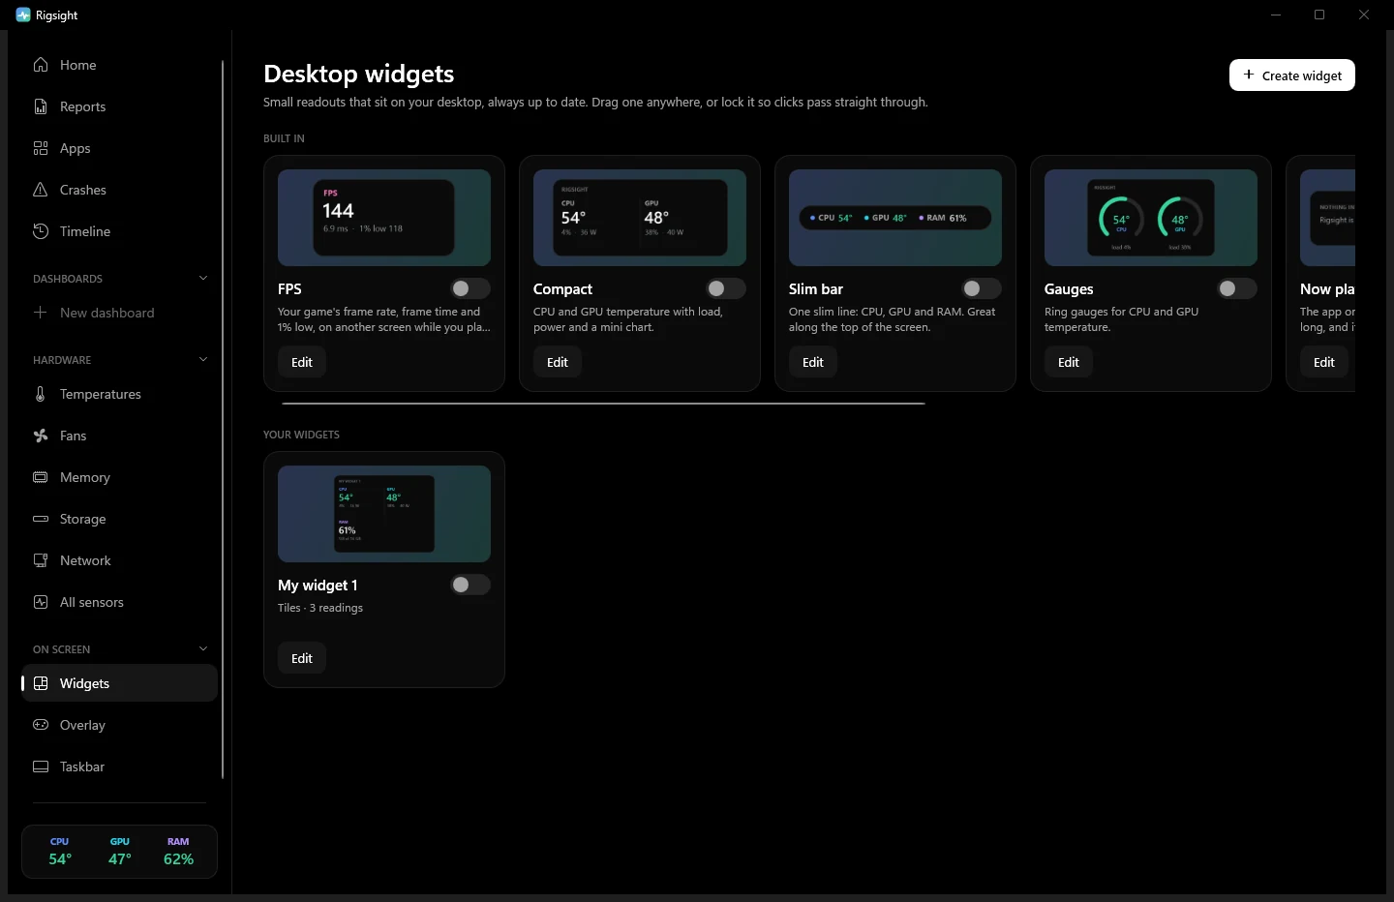Click the plus icon beside New dashboard
The width and height of the screenshot is (1394, 902).
[41, 313]
